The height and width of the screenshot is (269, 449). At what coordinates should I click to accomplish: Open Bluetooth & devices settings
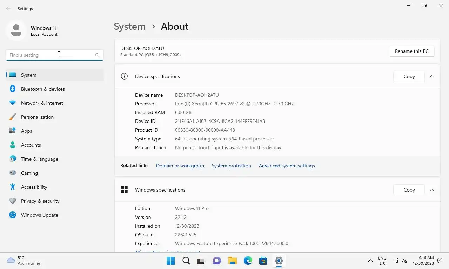(55, 89)
